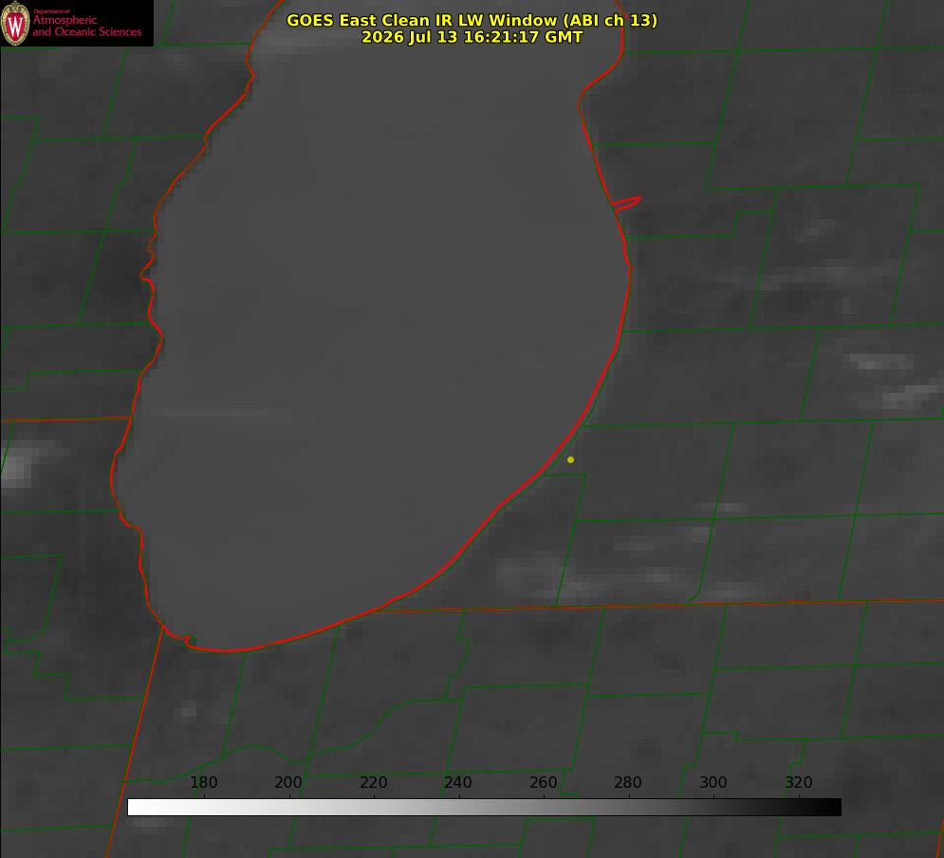Click the small red inlet on the east shoreline
The height and width of the screenshot is (858, 944).
click(x=626, y=203)
